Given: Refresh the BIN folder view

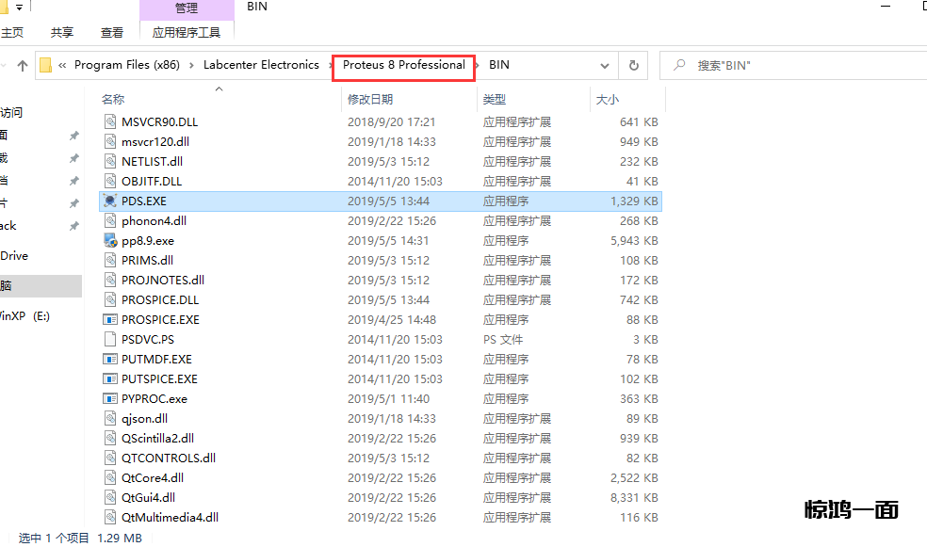Looking at the screenshot, I should pos(634,66).
